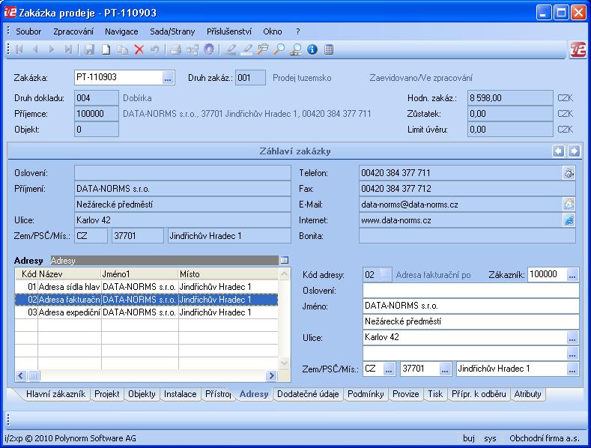
Task: Go to next header page arrow
Action: click(574, 151)
